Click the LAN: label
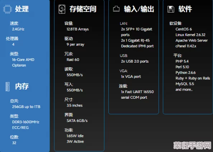The image size is (213, 152). [x=124, y=24]
